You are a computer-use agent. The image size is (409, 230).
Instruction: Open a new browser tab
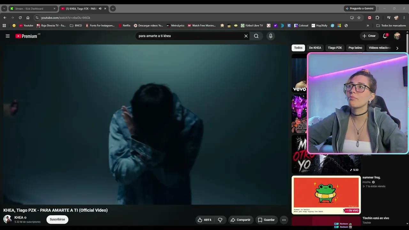[113, 9]
